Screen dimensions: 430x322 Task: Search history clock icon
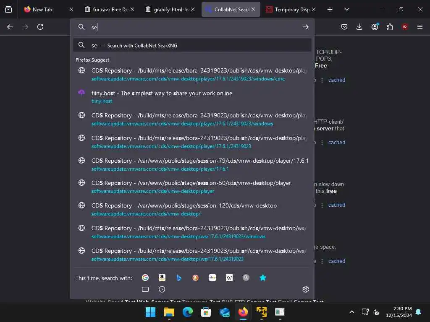[162, 289]
